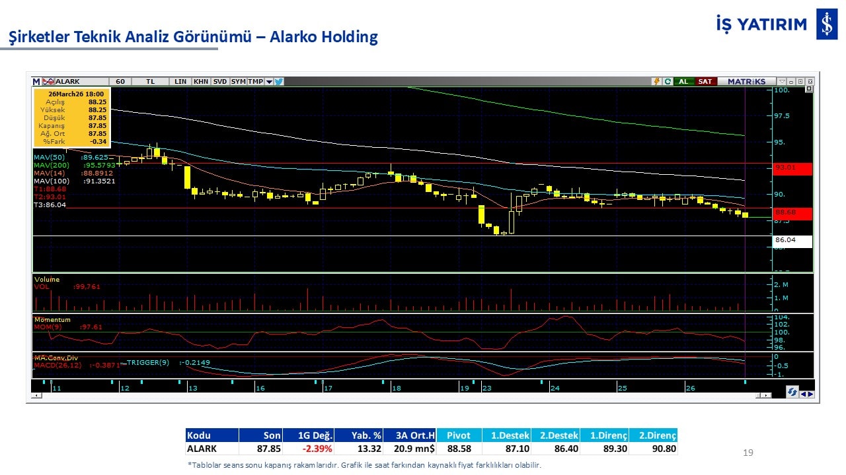The height and width of the screenshot is (475, 846).
Task: Click the M icon in chart toolbar
Action: [x=36, y=82]
